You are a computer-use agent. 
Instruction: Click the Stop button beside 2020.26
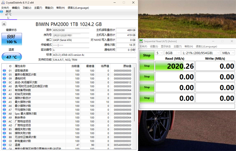tap(147, 66)
